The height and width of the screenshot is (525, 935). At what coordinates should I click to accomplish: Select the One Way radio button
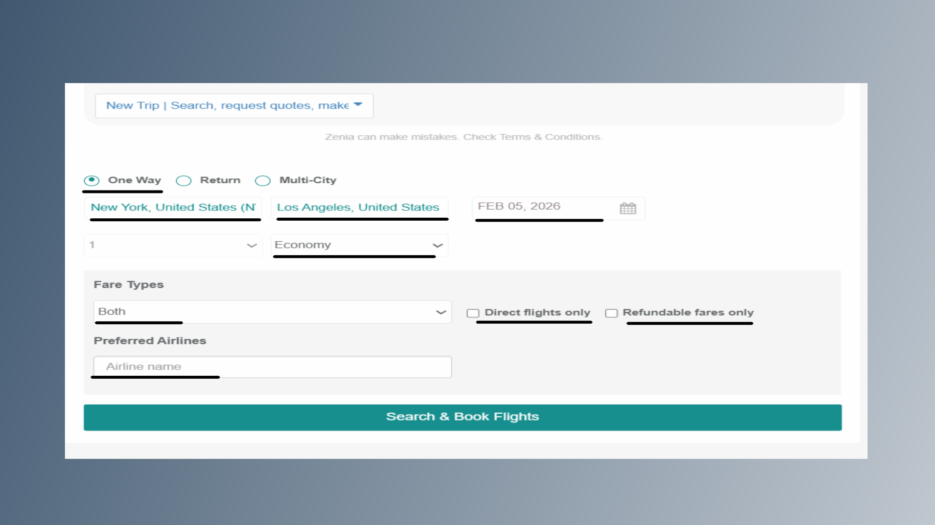coord(92,180)
